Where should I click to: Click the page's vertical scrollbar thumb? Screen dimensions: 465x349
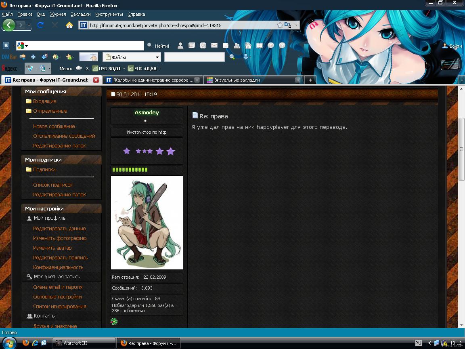461,149
